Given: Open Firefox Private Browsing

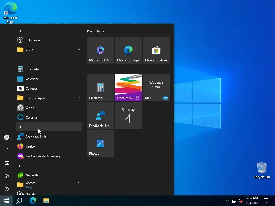Looking at the screenshot, I should (49, 156).
